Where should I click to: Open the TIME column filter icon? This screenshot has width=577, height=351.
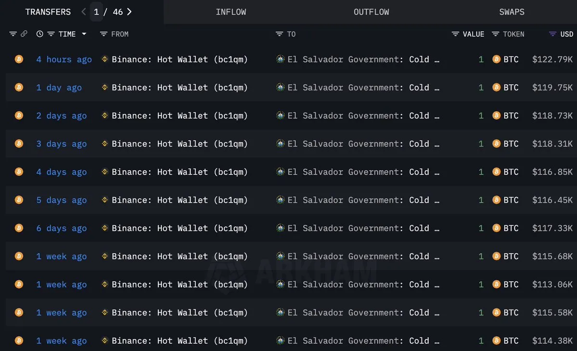coord(51,34)
